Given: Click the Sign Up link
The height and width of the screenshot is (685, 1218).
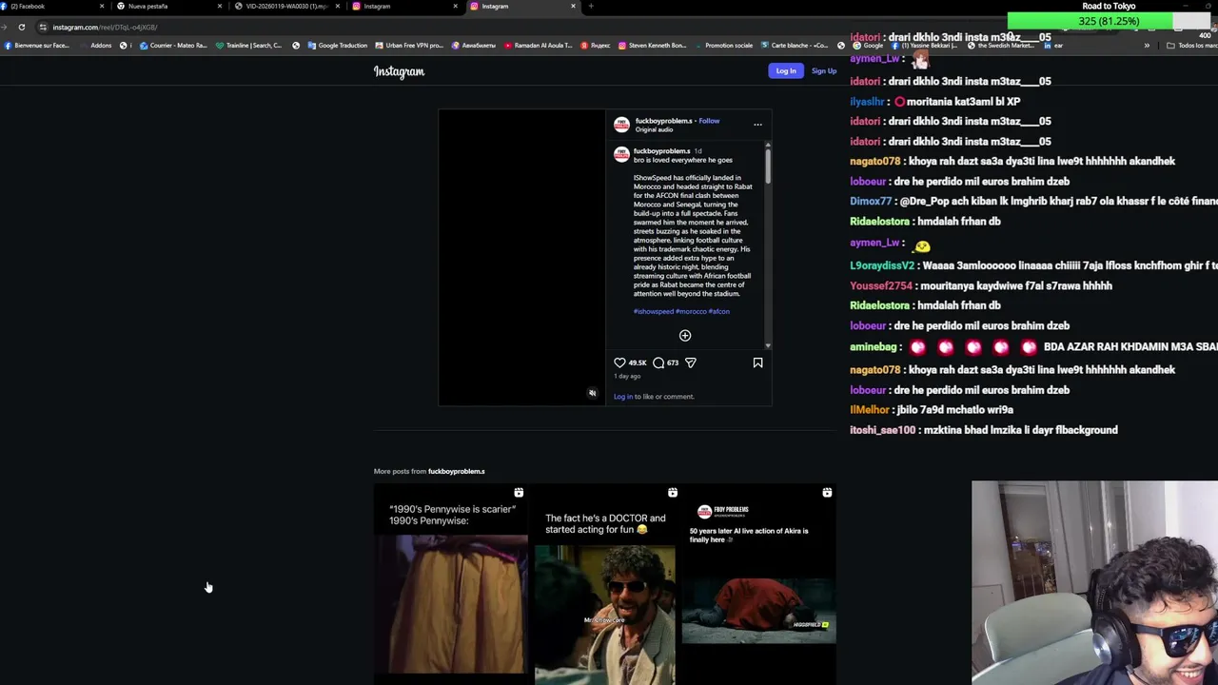Looking at the screenshot, I should (824, 70).
